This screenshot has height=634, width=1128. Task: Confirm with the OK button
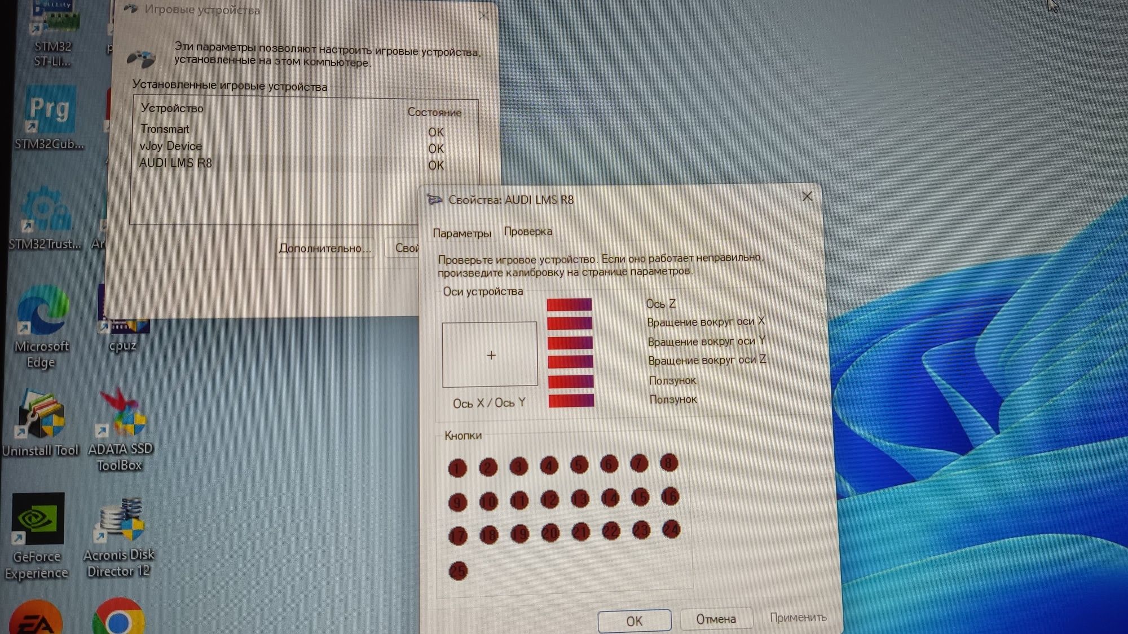(634, 620)
